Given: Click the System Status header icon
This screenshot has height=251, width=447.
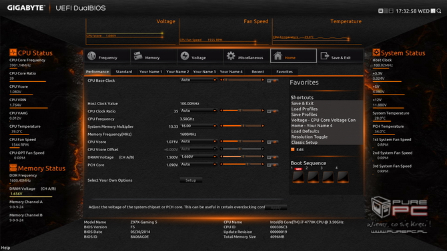Looking at the screenshot, I should tap(376, 53).
